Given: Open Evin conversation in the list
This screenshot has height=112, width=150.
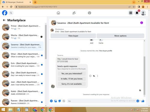Looking at the screenshot, I should tap(22, 65).
